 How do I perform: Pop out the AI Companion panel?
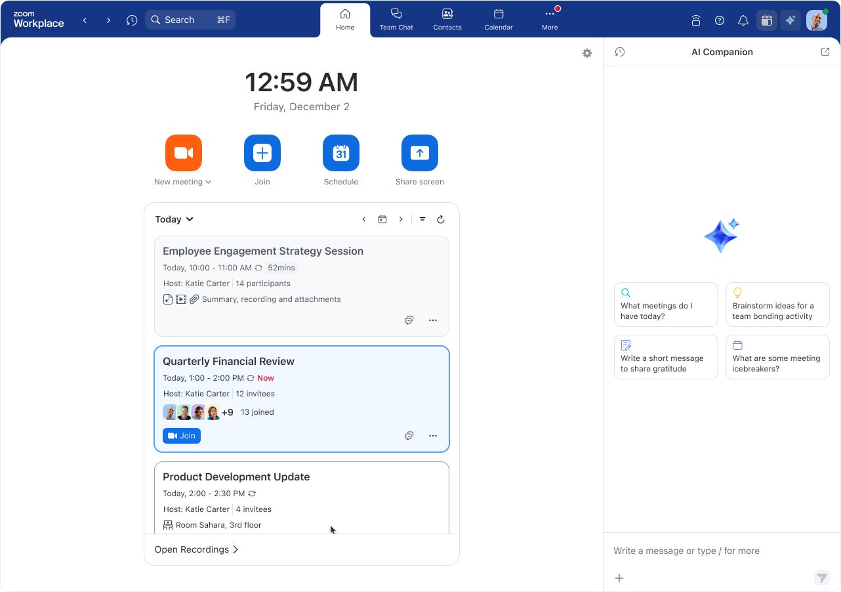tap(825, 52)
